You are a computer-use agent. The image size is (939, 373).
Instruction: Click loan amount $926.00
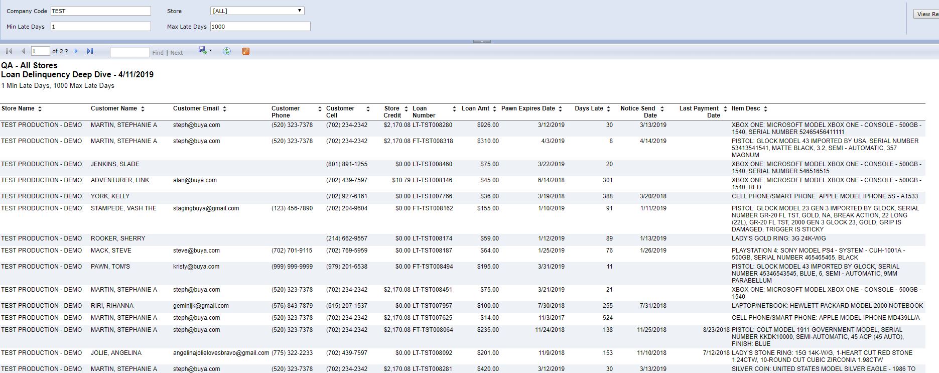point(488,125)
